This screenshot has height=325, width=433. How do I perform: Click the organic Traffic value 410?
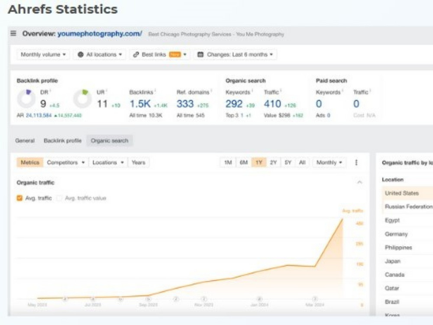pos(272,104)
